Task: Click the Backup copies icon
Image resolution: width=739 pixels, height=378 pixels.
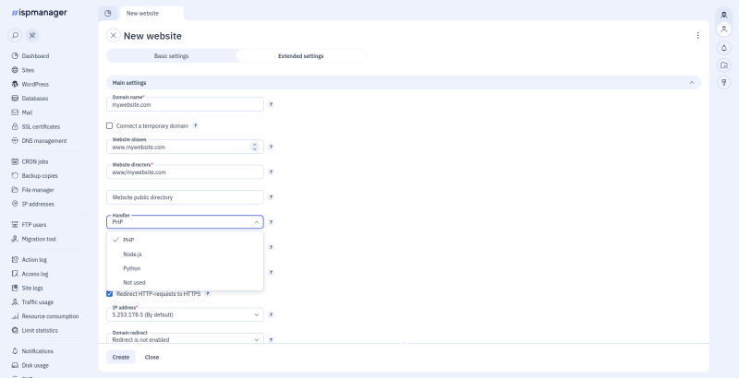Action: tap(15, 176)
